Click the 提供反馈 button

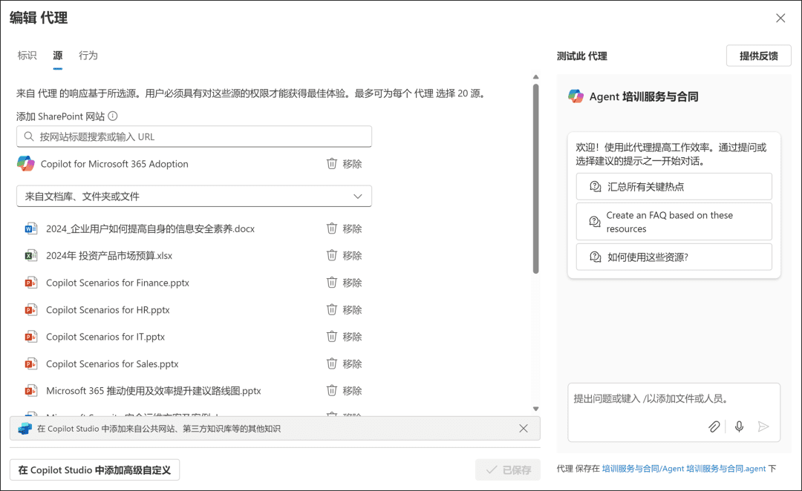tap(758, 56)
